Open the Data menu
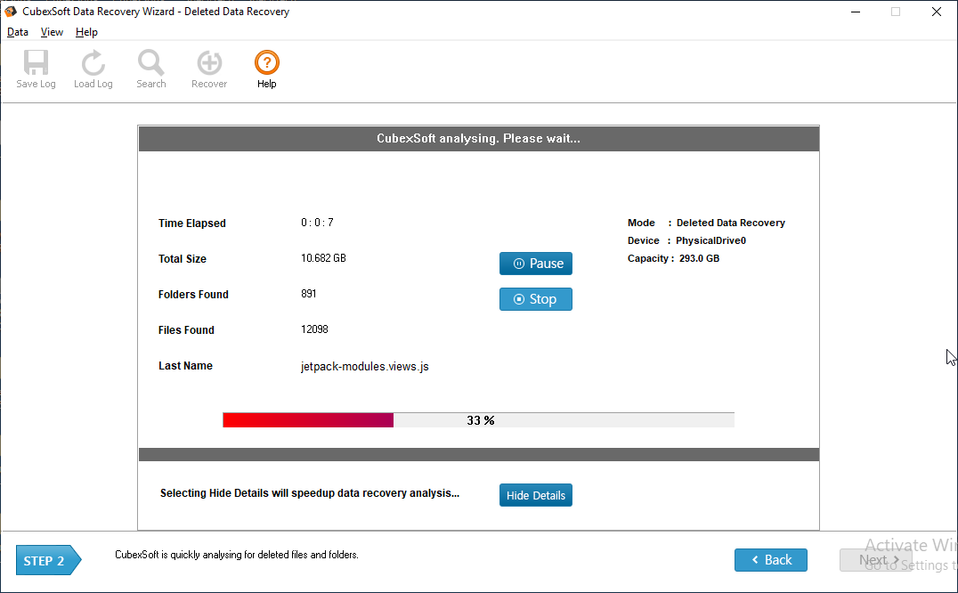958x593 pixels. click(18, 32)
